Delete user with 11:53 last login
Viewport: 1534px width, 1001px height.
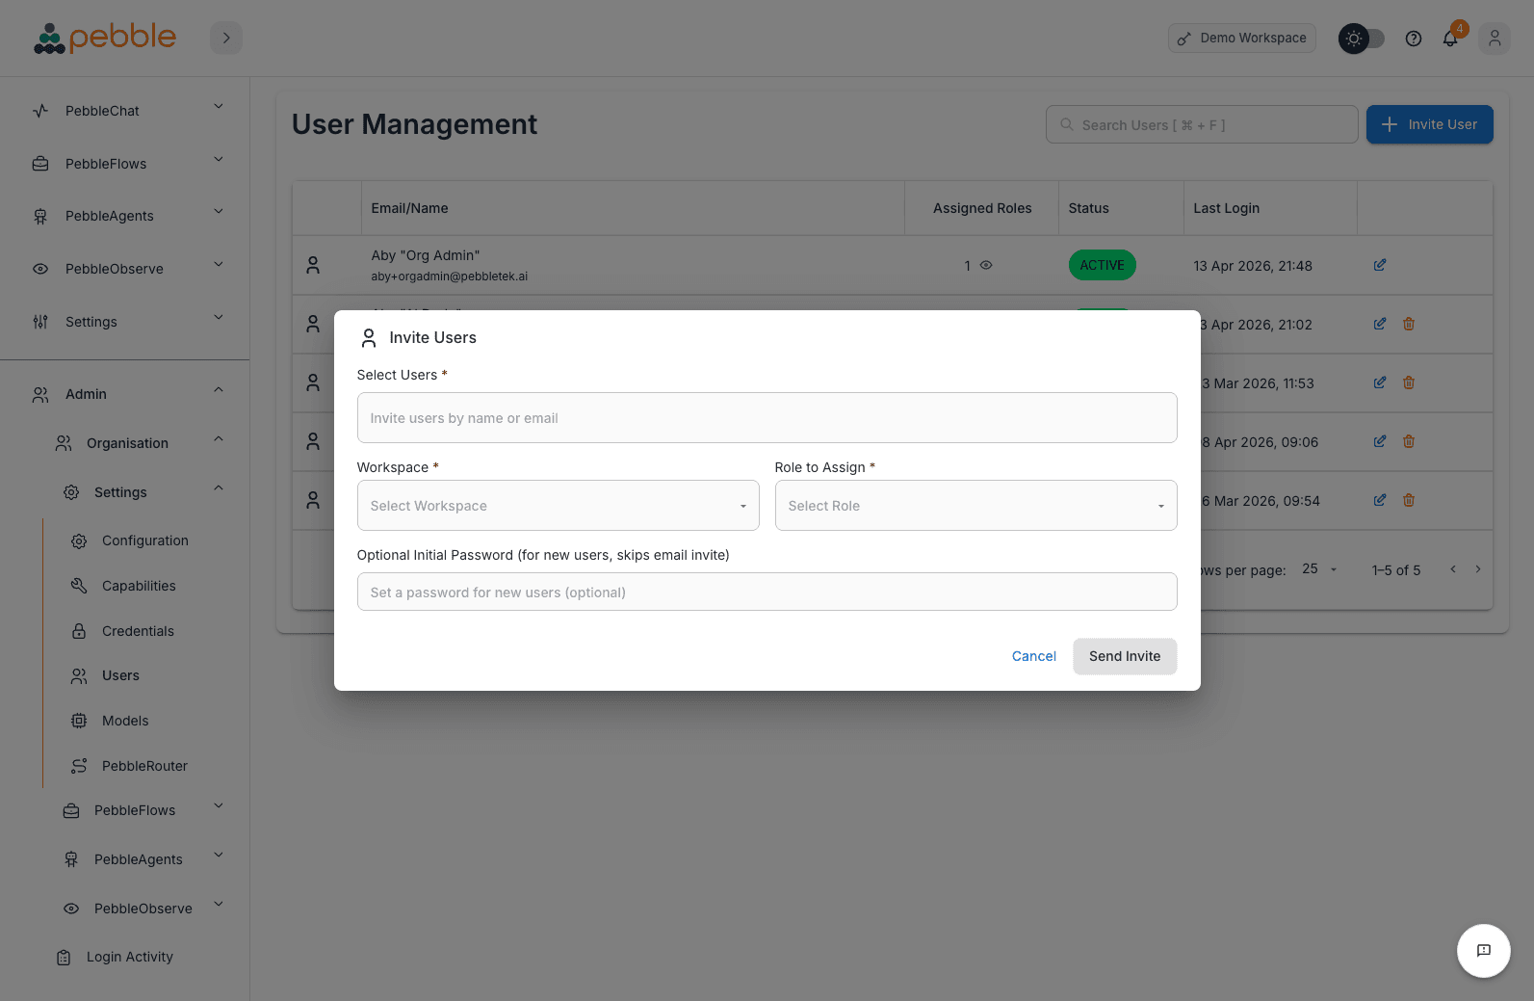tap(1409, 382)
